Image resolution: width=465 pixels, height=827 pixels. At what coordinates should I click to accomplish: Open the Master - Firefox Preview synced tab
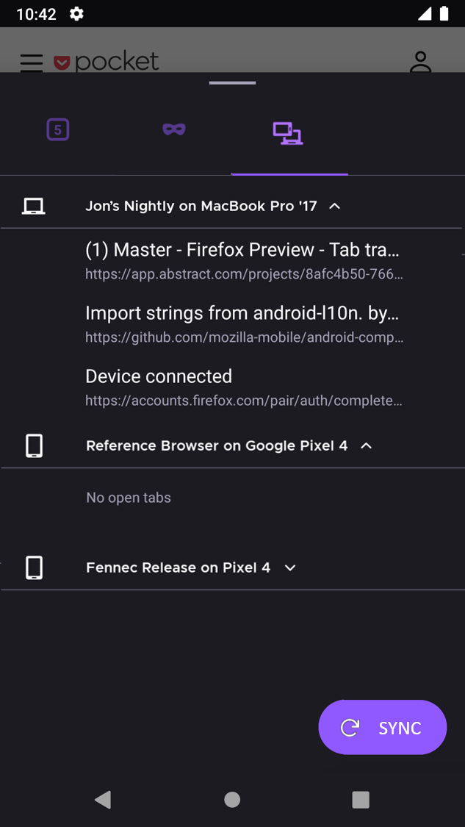tap(242, 260)
